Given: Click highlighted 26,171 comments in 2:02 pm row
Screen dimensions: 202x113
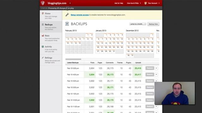Looking at the screenshot, I should pyautogui.click(x=110, y=87).
